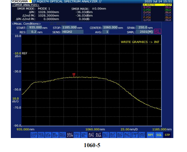Click the Δ2nd PK 1028.3000nm value
The image size is (187, 152).
click(48, 16)
